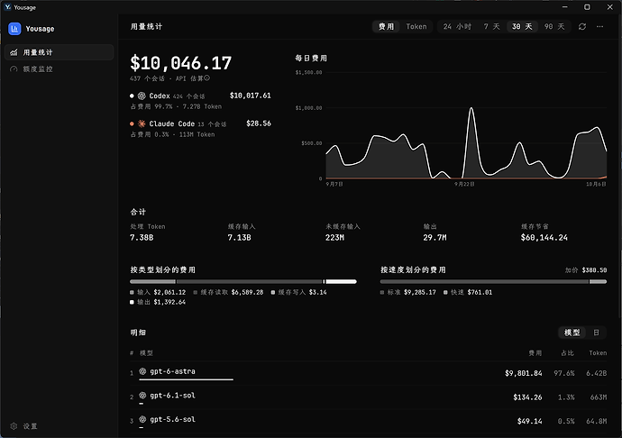Image resolution: width=622 pixels, height=438 pixels.
Task: Click the 输出 total value 29.7M
Action: click(x=434, y=238)
